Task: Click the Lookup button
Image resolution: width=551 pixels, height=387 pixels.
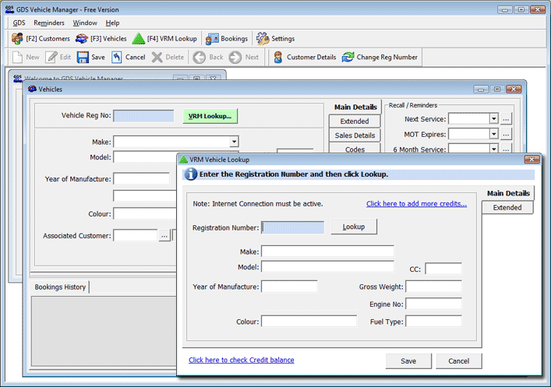Action: [x=354, y=227]
